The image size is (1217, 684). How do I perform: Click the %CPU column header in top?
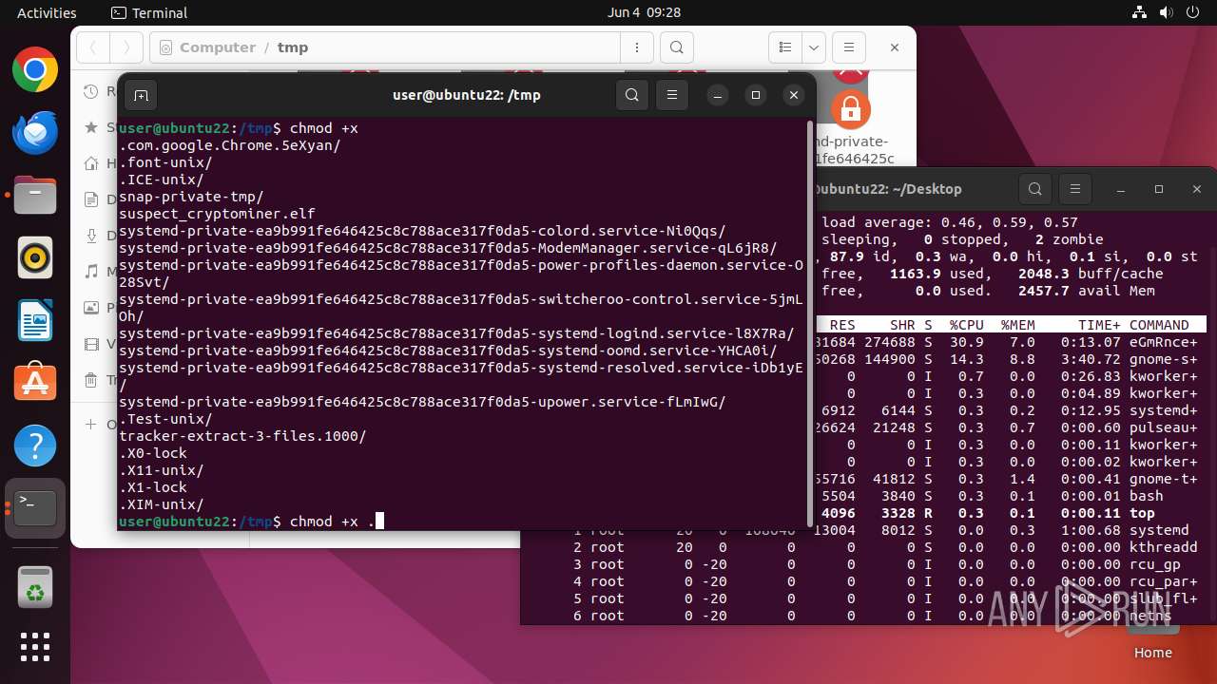point(966,325)
